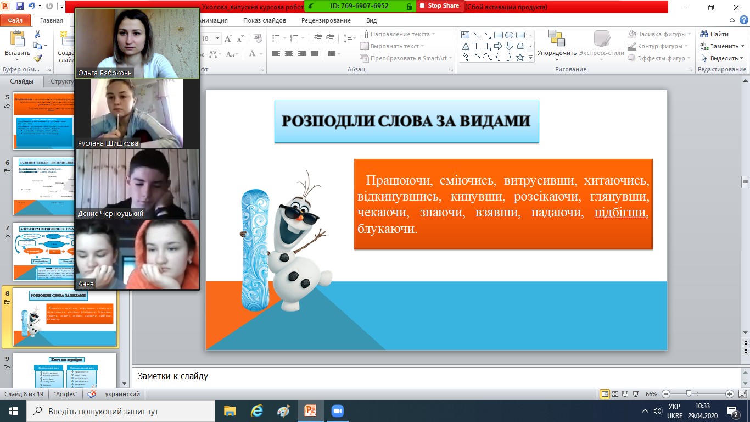Switch to the Главная ribbon tab
The height and width of the screenshot is (422, 750).
(x=52, y=20)
